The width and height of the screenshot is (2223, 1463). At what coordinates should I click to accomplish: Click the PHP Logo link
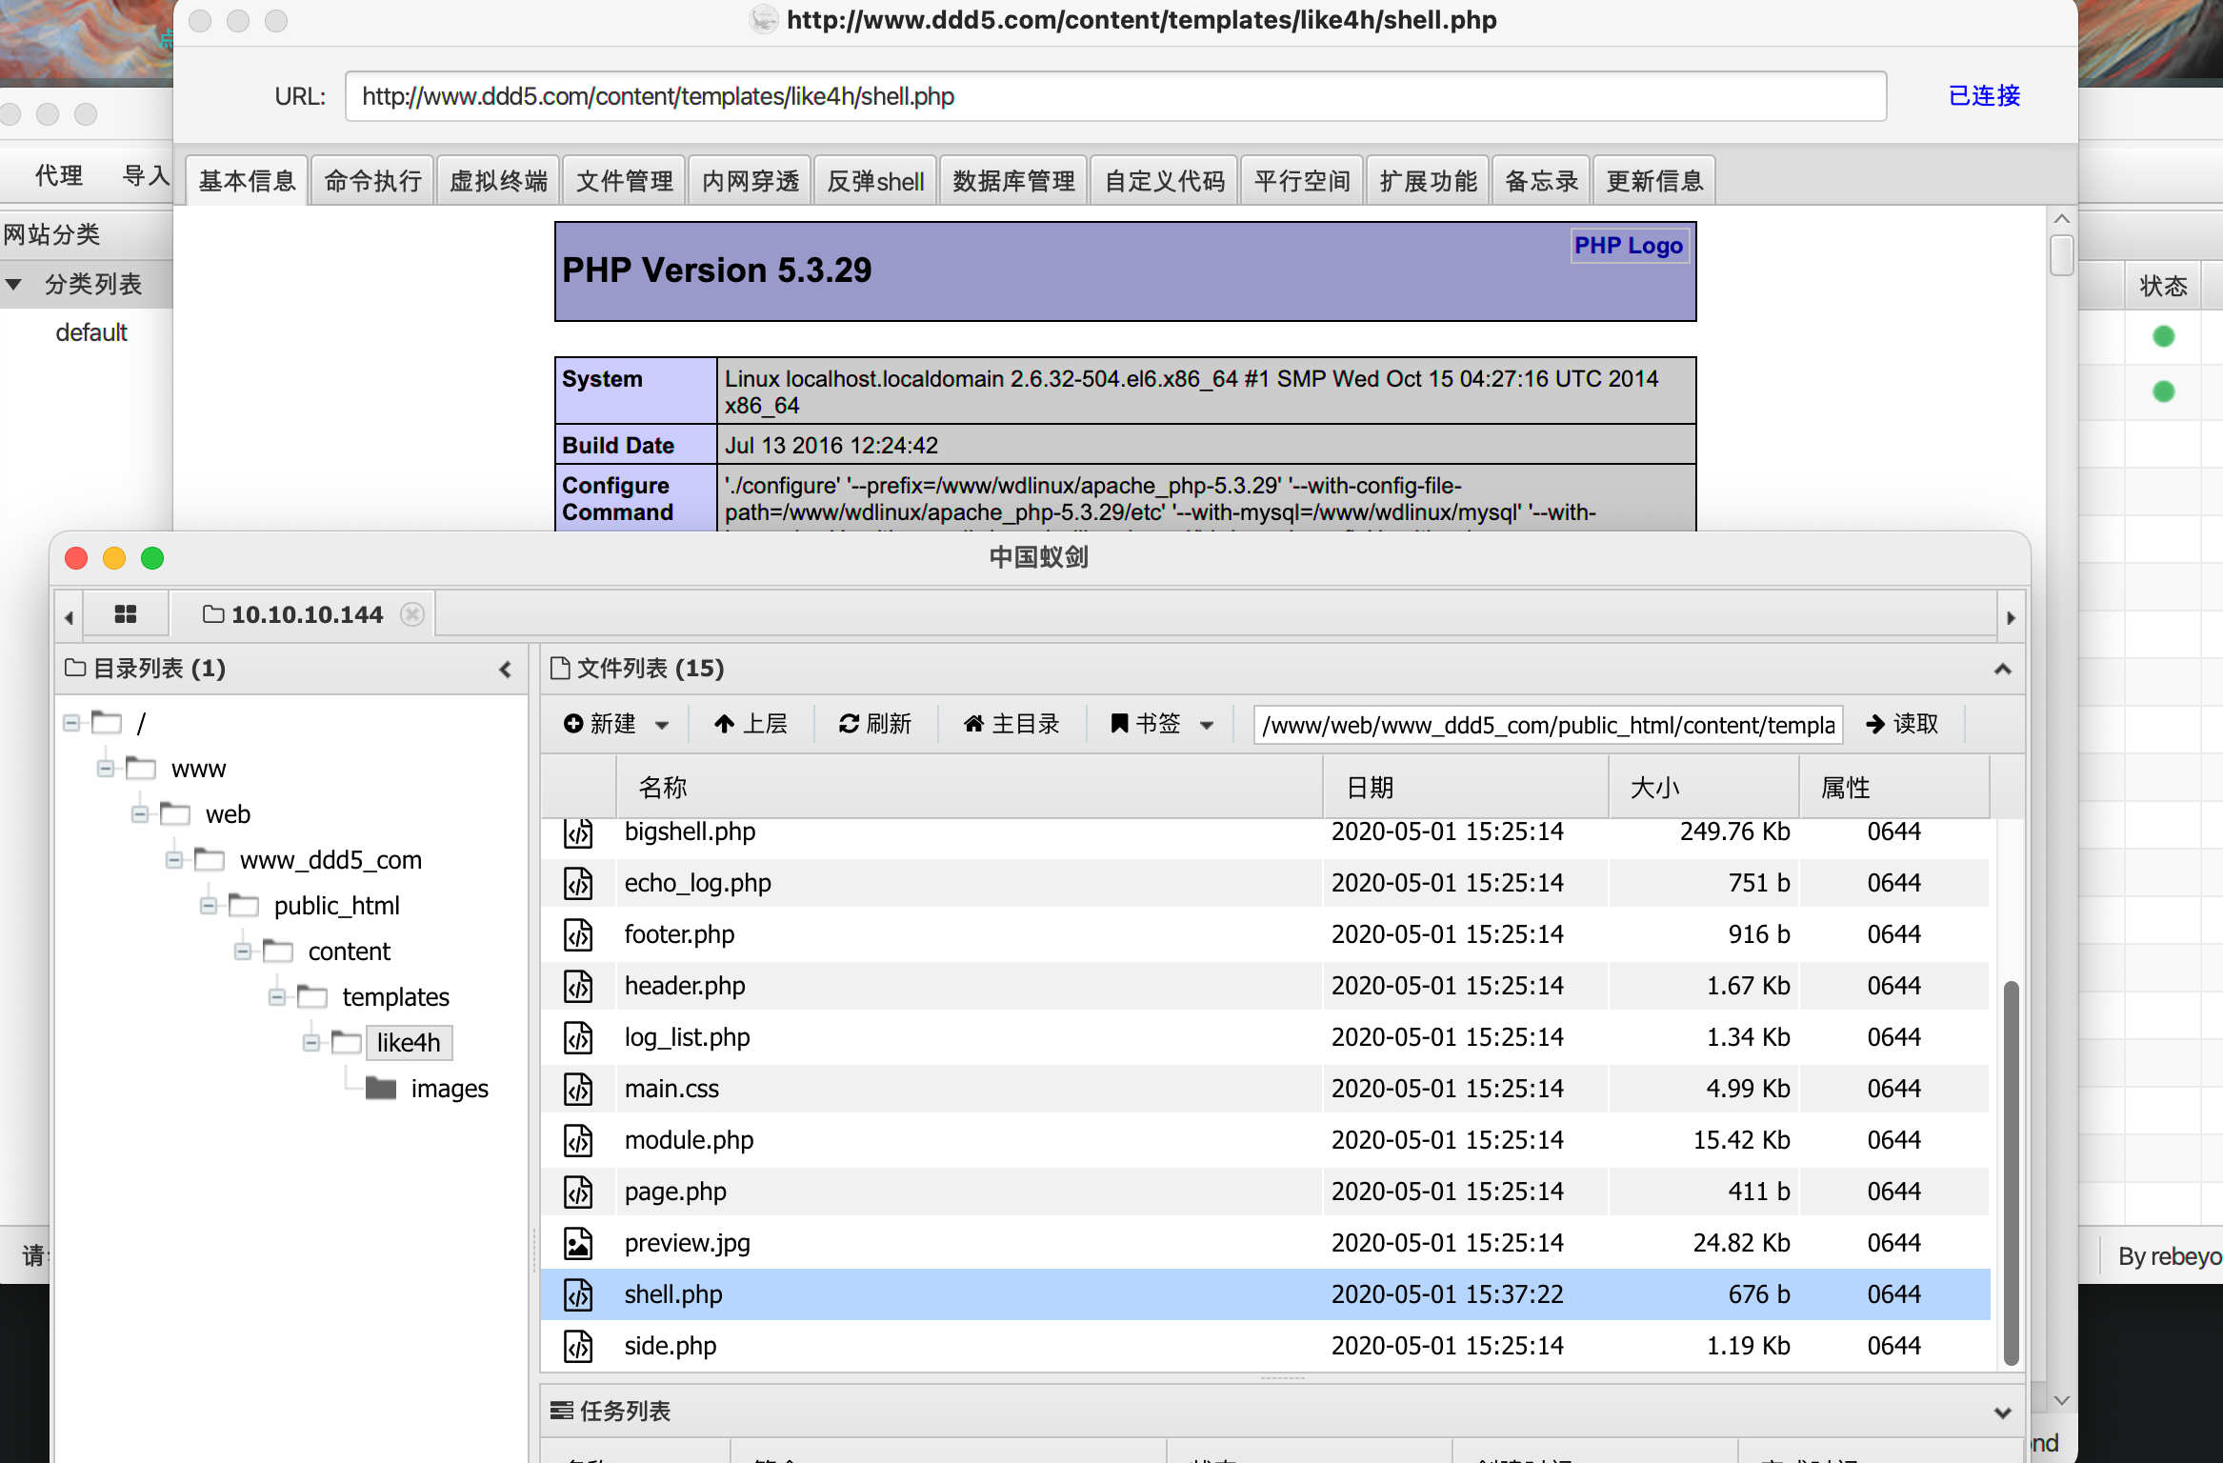1628,246
